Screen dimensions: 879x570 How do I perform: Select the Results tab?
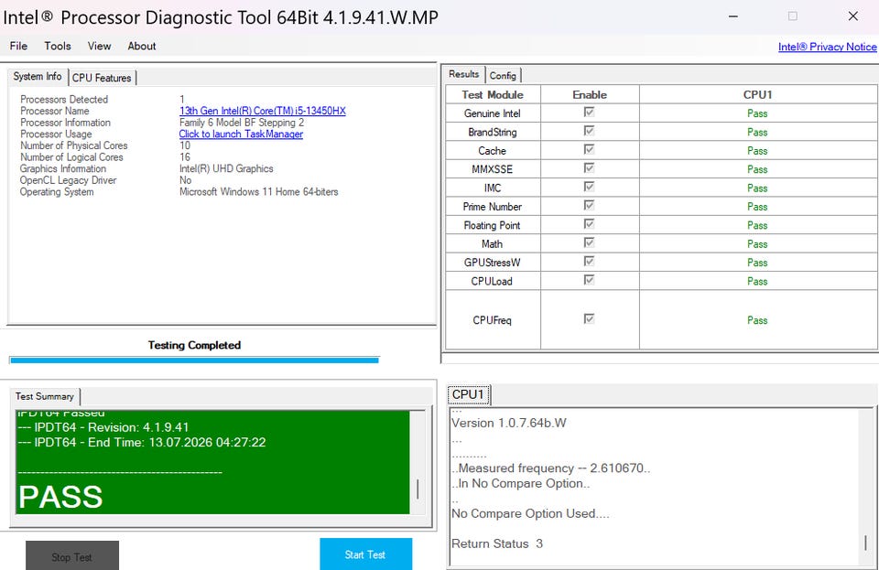point(463,74)
